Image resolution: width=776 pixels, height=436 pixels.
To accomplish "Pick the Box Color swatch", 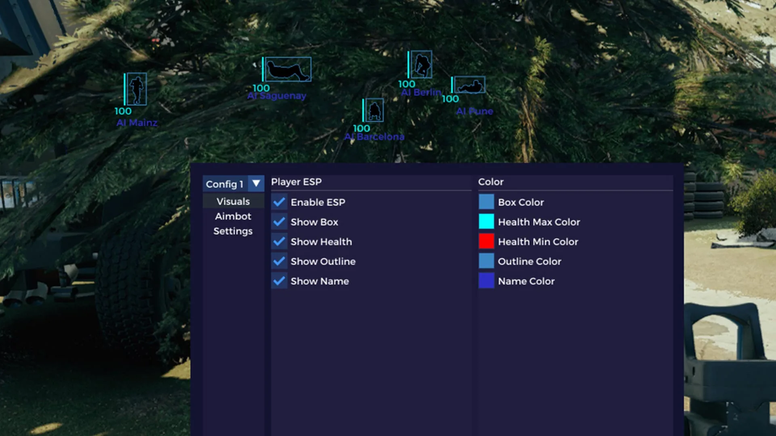I will (x=486, y=202).
